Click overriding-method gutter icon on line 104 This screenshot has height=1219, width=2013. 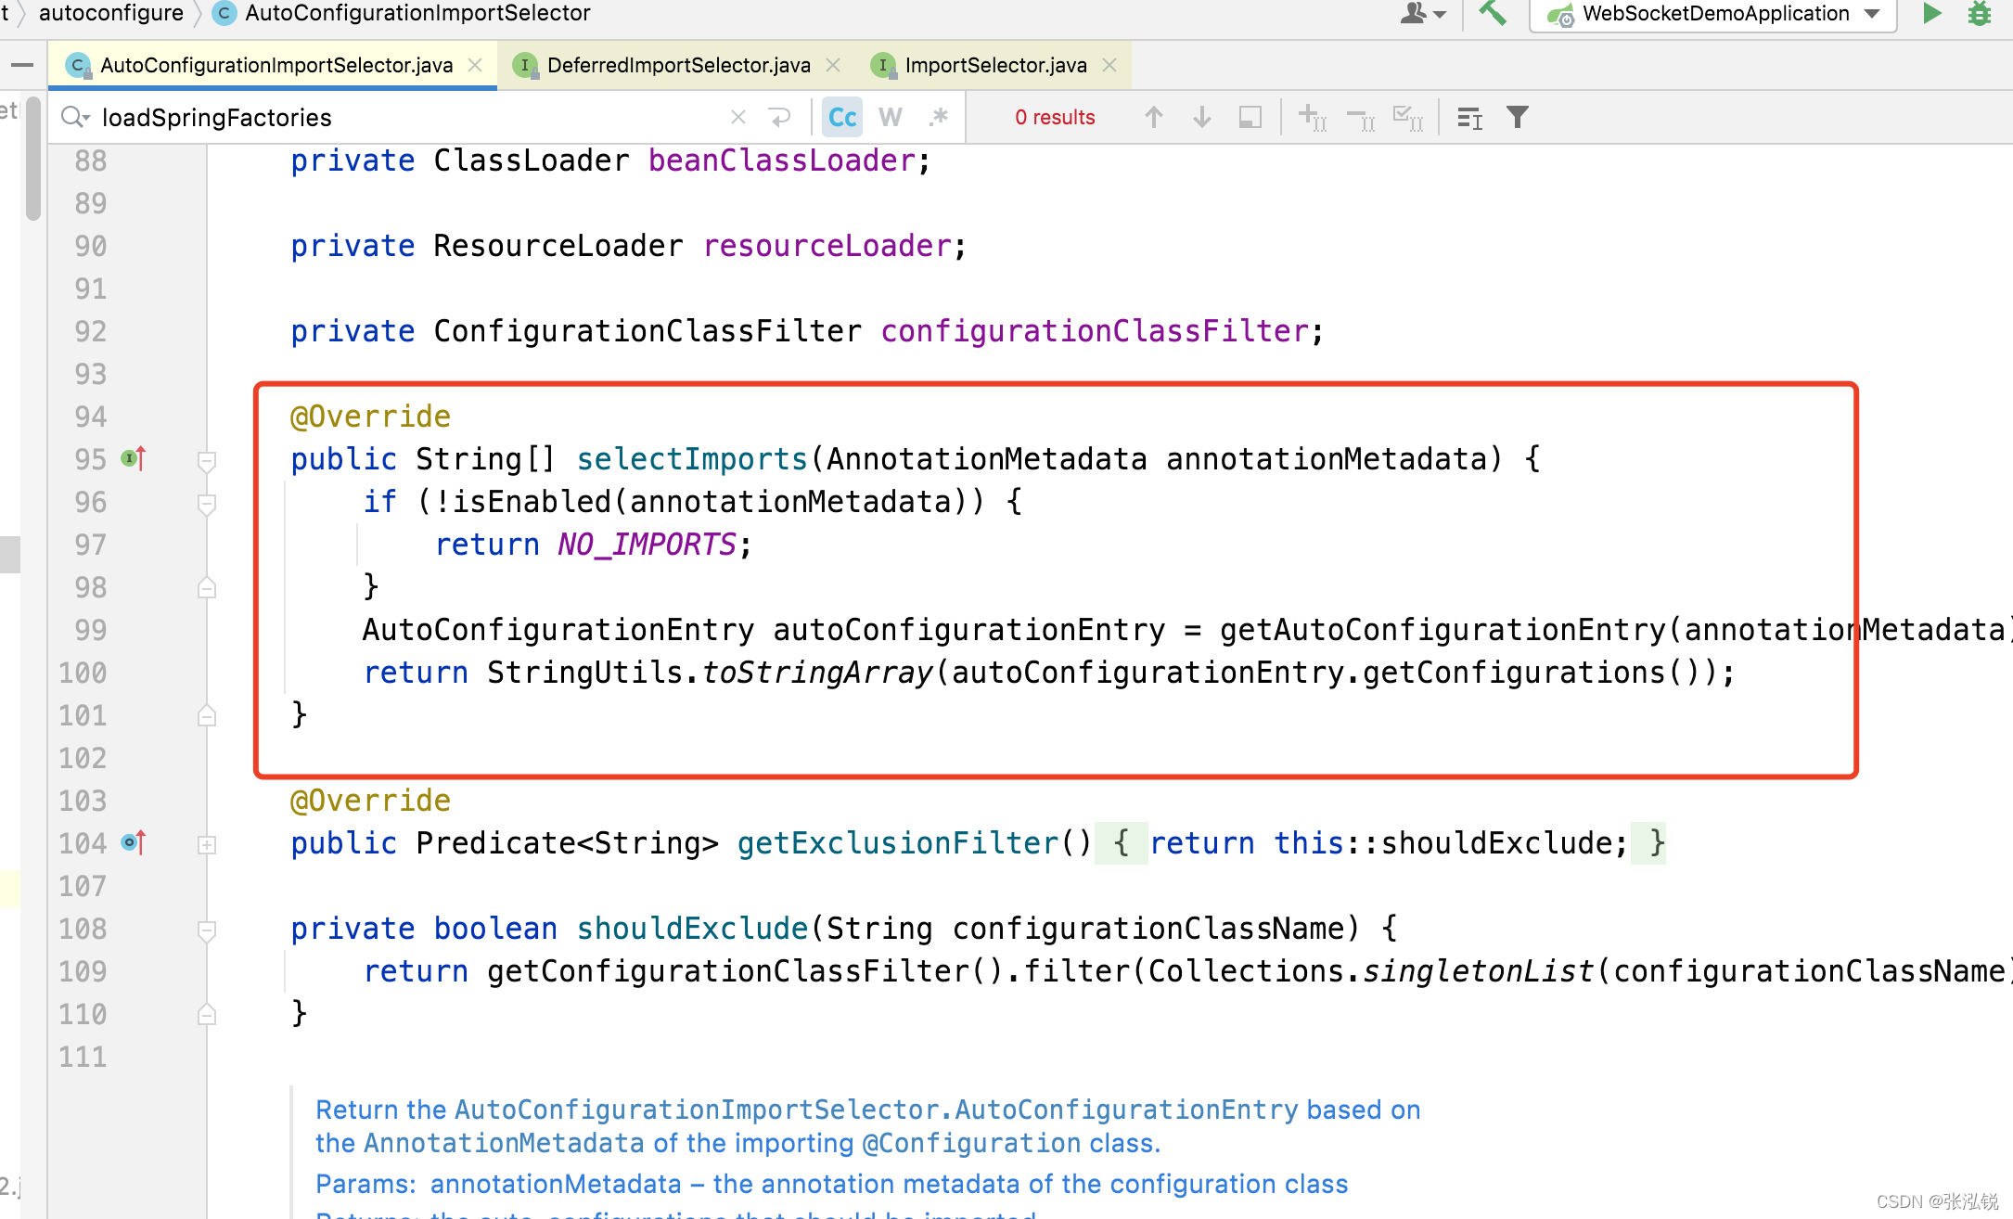(133, 842)
